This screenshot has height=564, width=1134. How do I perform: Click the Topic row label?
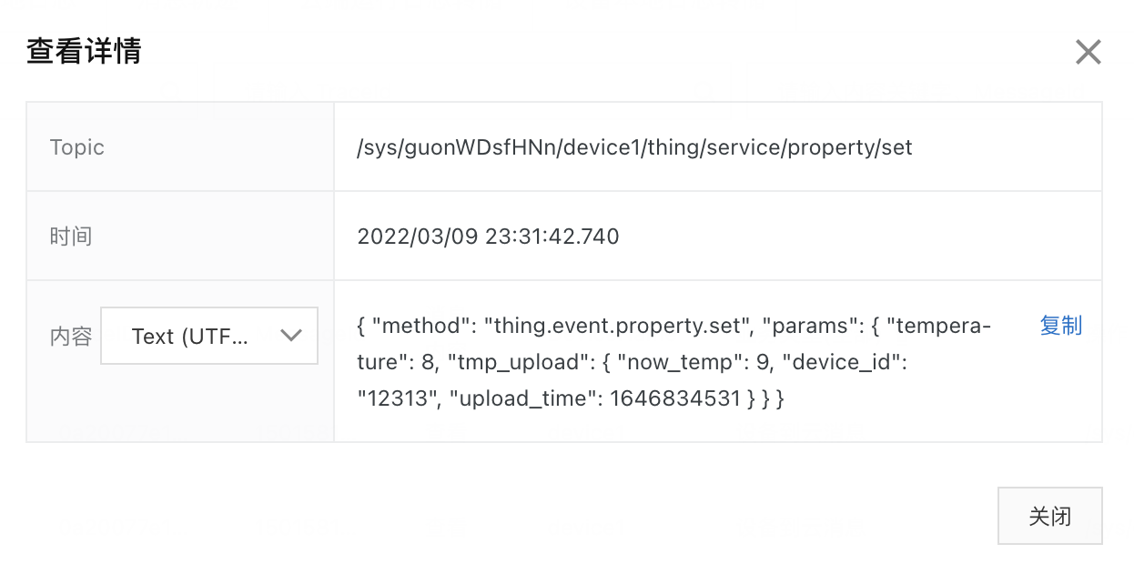click(77, 147)
